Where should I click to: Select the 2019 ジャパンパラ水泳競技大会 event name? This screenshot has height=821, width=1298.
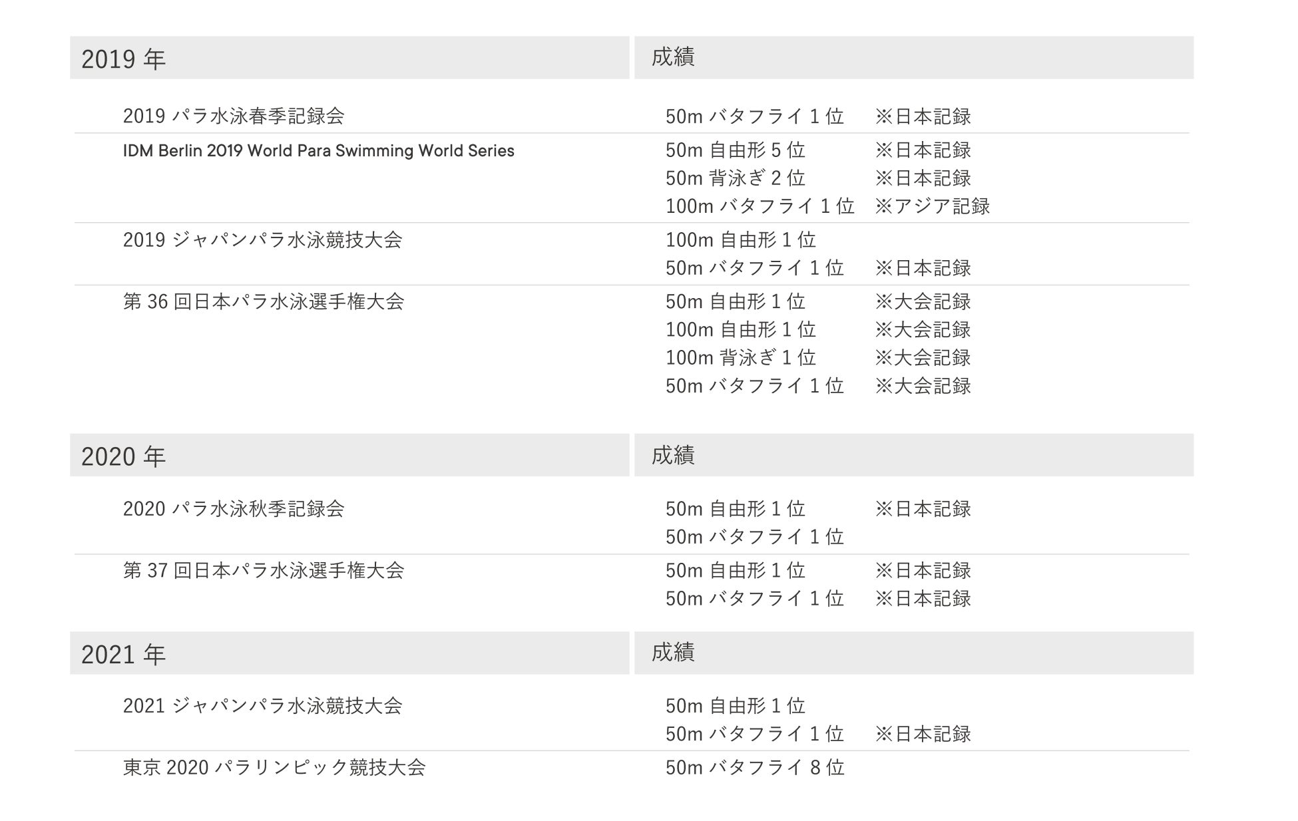point(262,240)
